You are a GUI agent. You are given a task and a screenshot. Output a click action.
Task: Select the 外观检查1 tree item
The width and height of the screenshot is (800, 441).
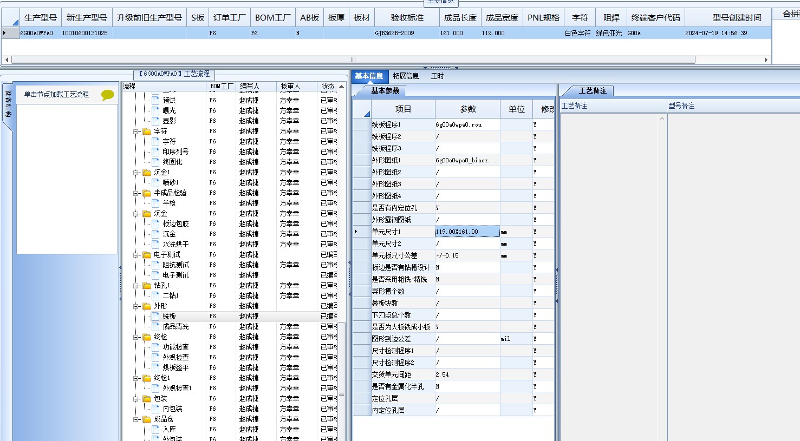[177, 389]
